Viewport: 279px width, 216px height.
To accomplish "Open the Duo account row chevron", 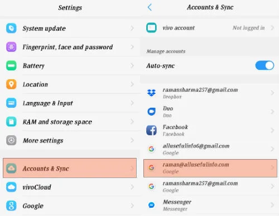I will 272,112.
